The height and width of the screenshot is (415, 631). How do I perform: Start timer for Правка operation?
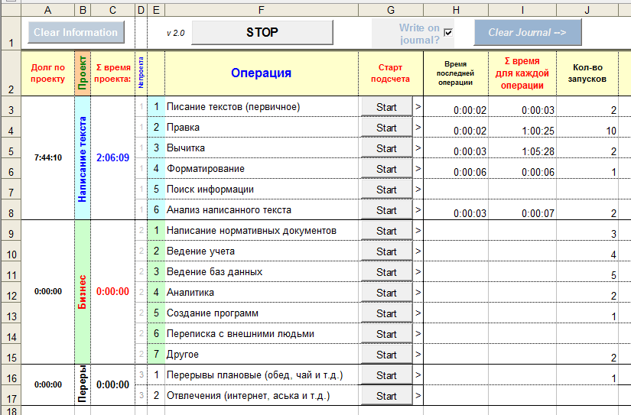pos(386,128)
